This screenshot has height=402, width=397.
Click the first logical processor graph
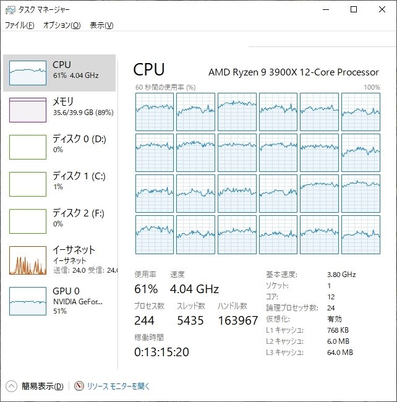click(x=155, y=112)
